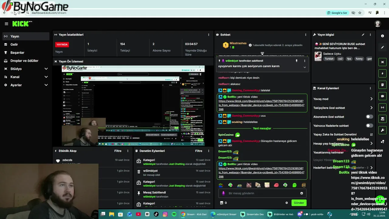Click the dashboard.kick.com/stream address bar
Viewport: 389px width, 219px height.
[x=49, y=13]
